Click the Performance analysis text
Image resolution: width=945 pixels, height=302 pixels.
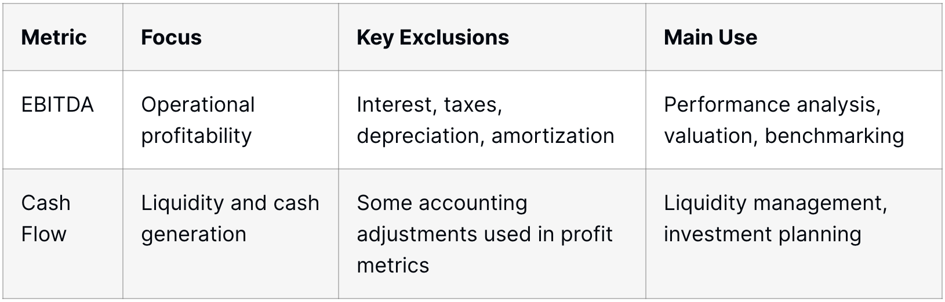tap(772, 105)
